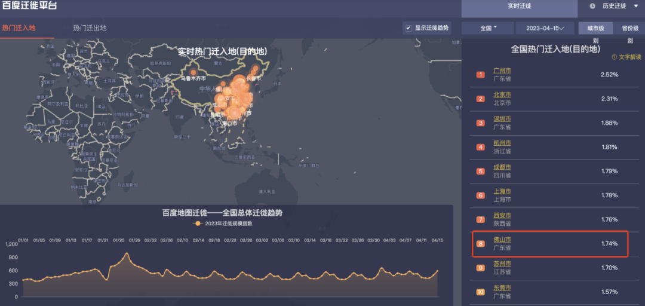Screen dimensions: 645x306
Task: Click the 澳大利亚 label on the map
Action: click(x=267, y=191)
